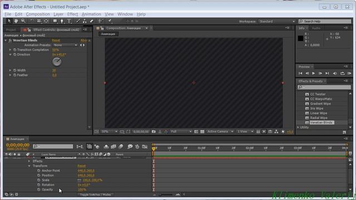The image size is (356, 200).
Task: Toggle the Preview audio speaker icon
Action: [335, 73]
